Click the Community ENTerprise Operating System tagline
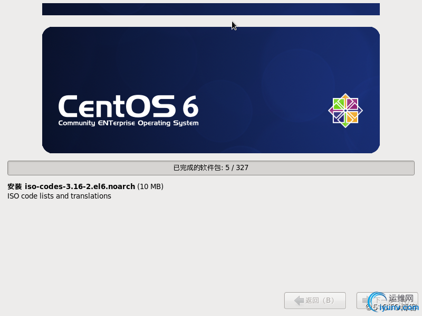 [x=128, y=123]
